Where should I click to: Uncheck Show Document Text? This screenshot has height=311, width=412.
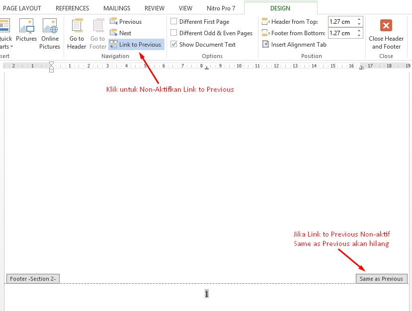click(x=174, y=44)
